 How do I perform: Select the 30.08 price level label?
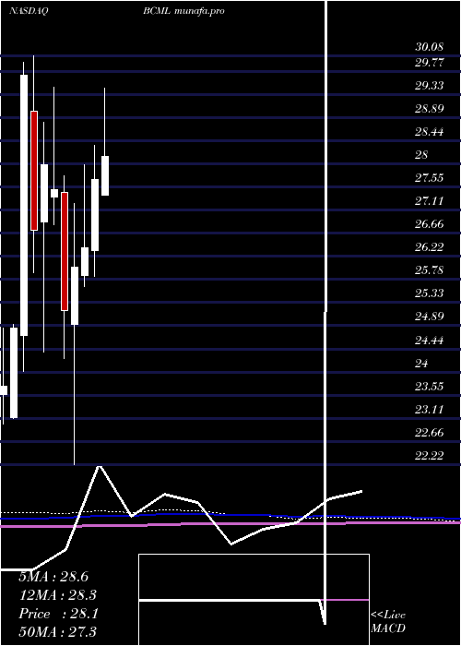(x=430, y=46)
